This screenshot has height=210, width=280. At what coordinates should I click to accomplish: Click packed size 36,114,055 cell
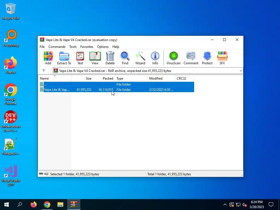[106, 90]
